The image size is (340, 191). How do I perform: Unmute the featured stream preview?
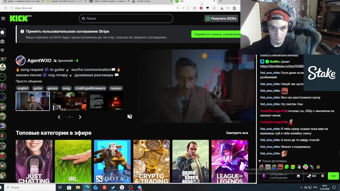coord(130,116)
